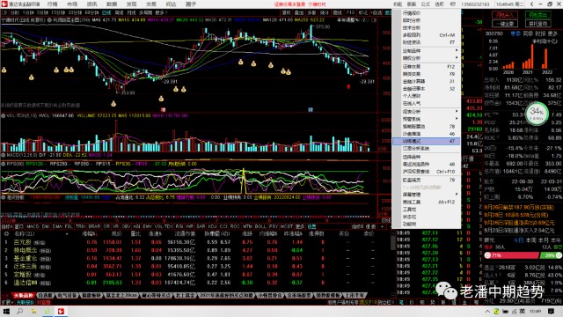Open the 关联品种 bottom tab
This screenshot has height=317, width=563.
[x=24, y=296]
